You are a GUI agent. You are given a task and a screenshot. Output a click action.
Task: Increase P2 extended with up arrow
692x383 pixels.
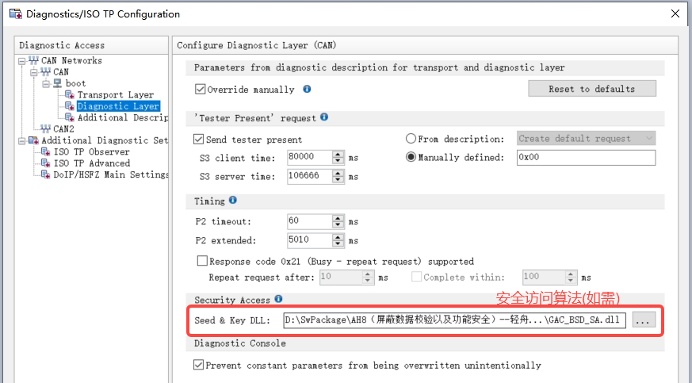(338, 237)
